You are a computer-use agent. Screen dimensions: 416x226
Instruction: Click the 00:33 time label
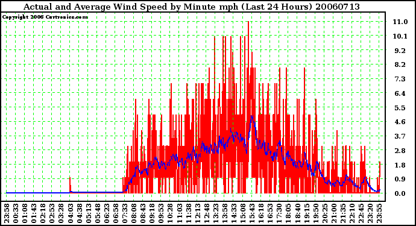click(x=16, y=213)
